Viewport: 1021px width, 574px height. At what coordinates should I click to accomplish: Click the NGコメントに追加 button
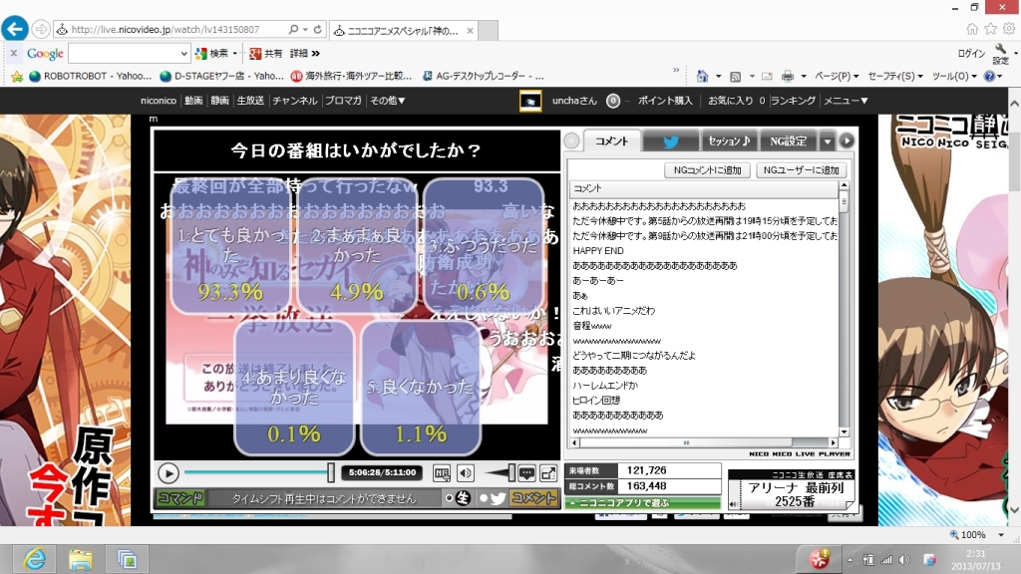click(x=707, y=169)
